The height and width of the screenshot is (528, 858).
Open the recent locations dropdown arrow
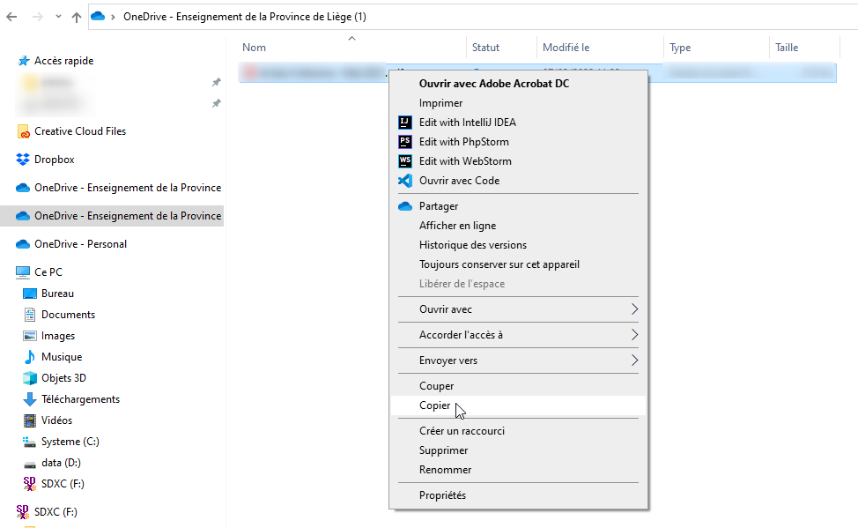58,17
